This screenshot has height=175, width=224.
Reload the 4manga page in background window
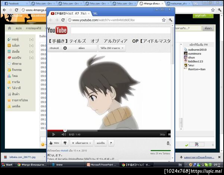pos(16,10)
